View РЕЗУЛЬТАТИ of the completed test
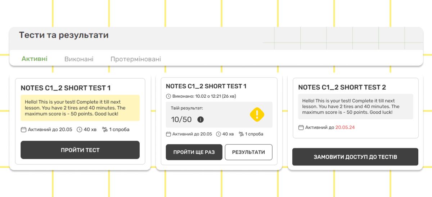 [x=249, y=152]
